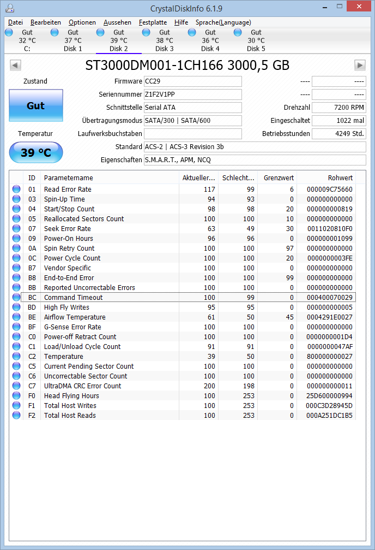Viewport: 375px width, 550px height.
Task: Click the Aktueller... column header
Action: point(198,178)
